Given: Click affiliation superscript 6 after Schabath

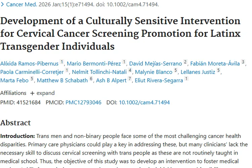Looking at the screenshot, I should pos(91,79).
